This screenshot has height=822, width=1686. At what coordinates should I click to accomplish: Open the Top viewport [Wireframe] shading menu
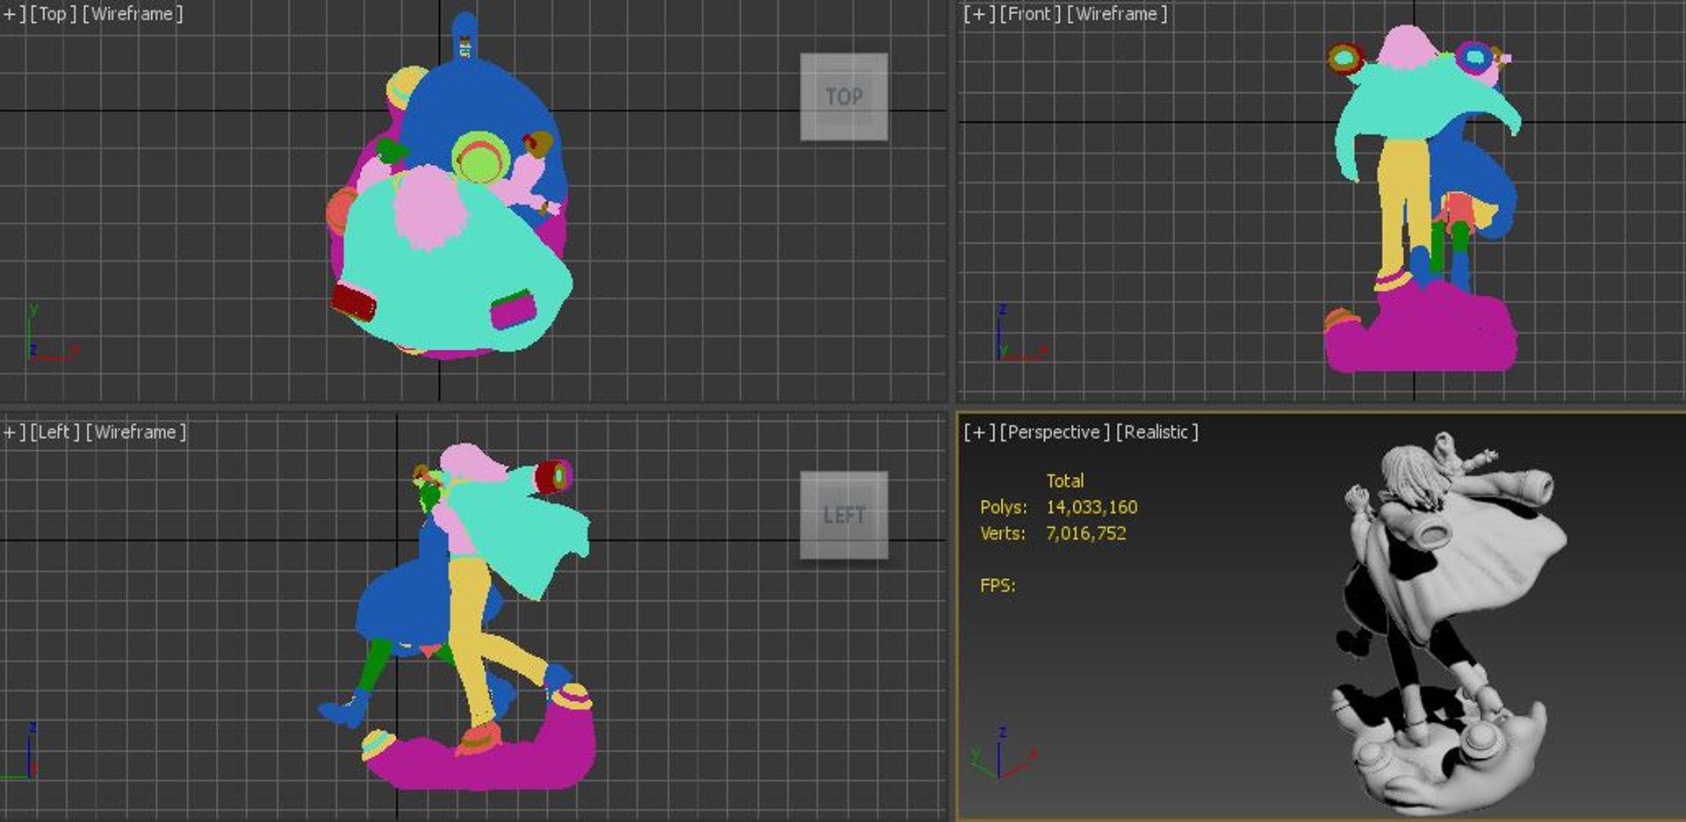(x=133, y=14)
